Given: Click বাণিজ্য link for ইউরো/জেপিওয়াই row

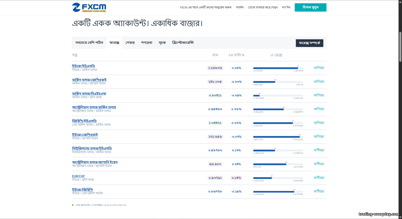Looking at the screenshot, I should pyautogui.click(x=319, y=136).
